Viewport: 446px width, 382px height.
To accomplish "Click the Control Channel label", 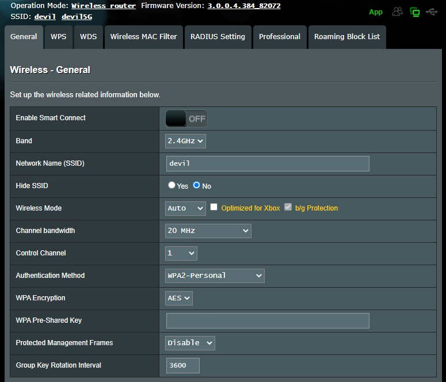I will tap(41, 253).
